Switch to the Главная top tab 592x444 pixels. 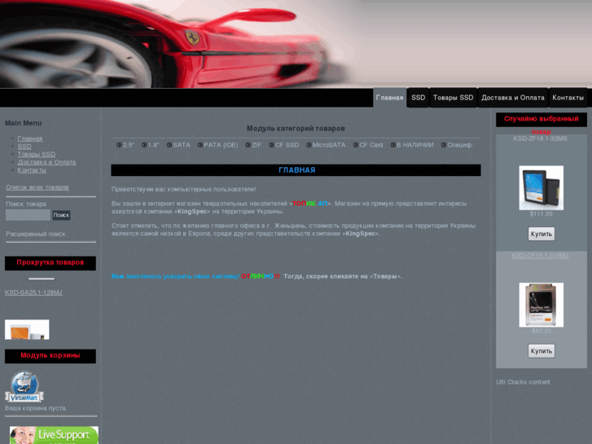389,98
